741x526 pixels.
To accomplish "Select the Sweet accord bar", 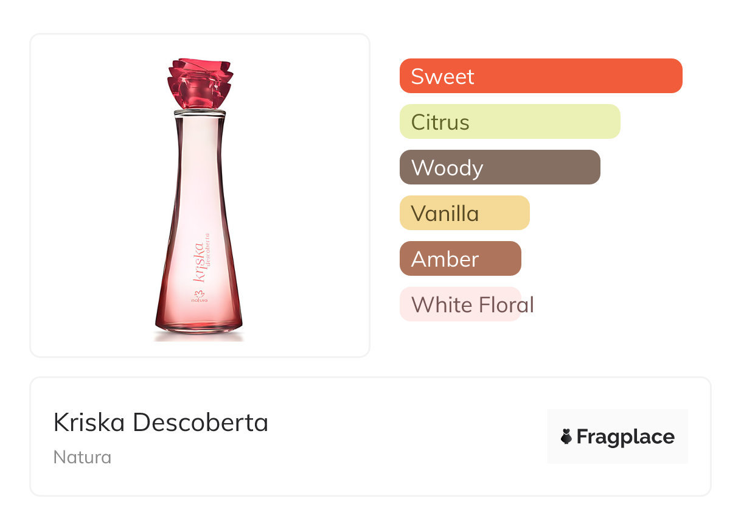I will click(540, 76).
